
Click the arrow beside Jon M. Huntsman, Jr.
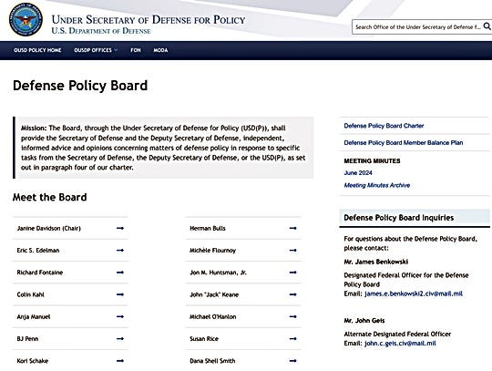point(292,273)
